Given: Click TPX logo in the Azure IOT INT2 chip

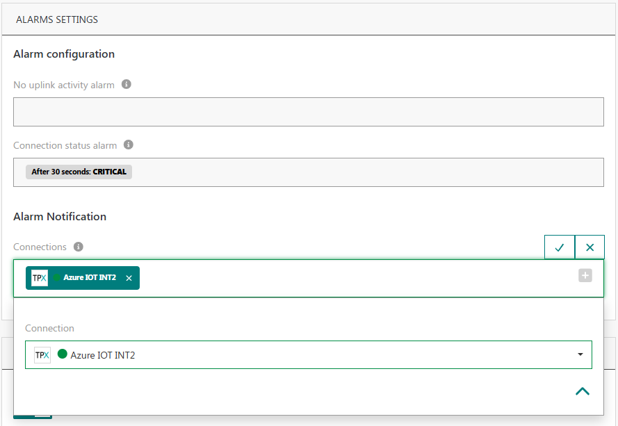Looking at the screenshot, I should [x=40, y=278].
